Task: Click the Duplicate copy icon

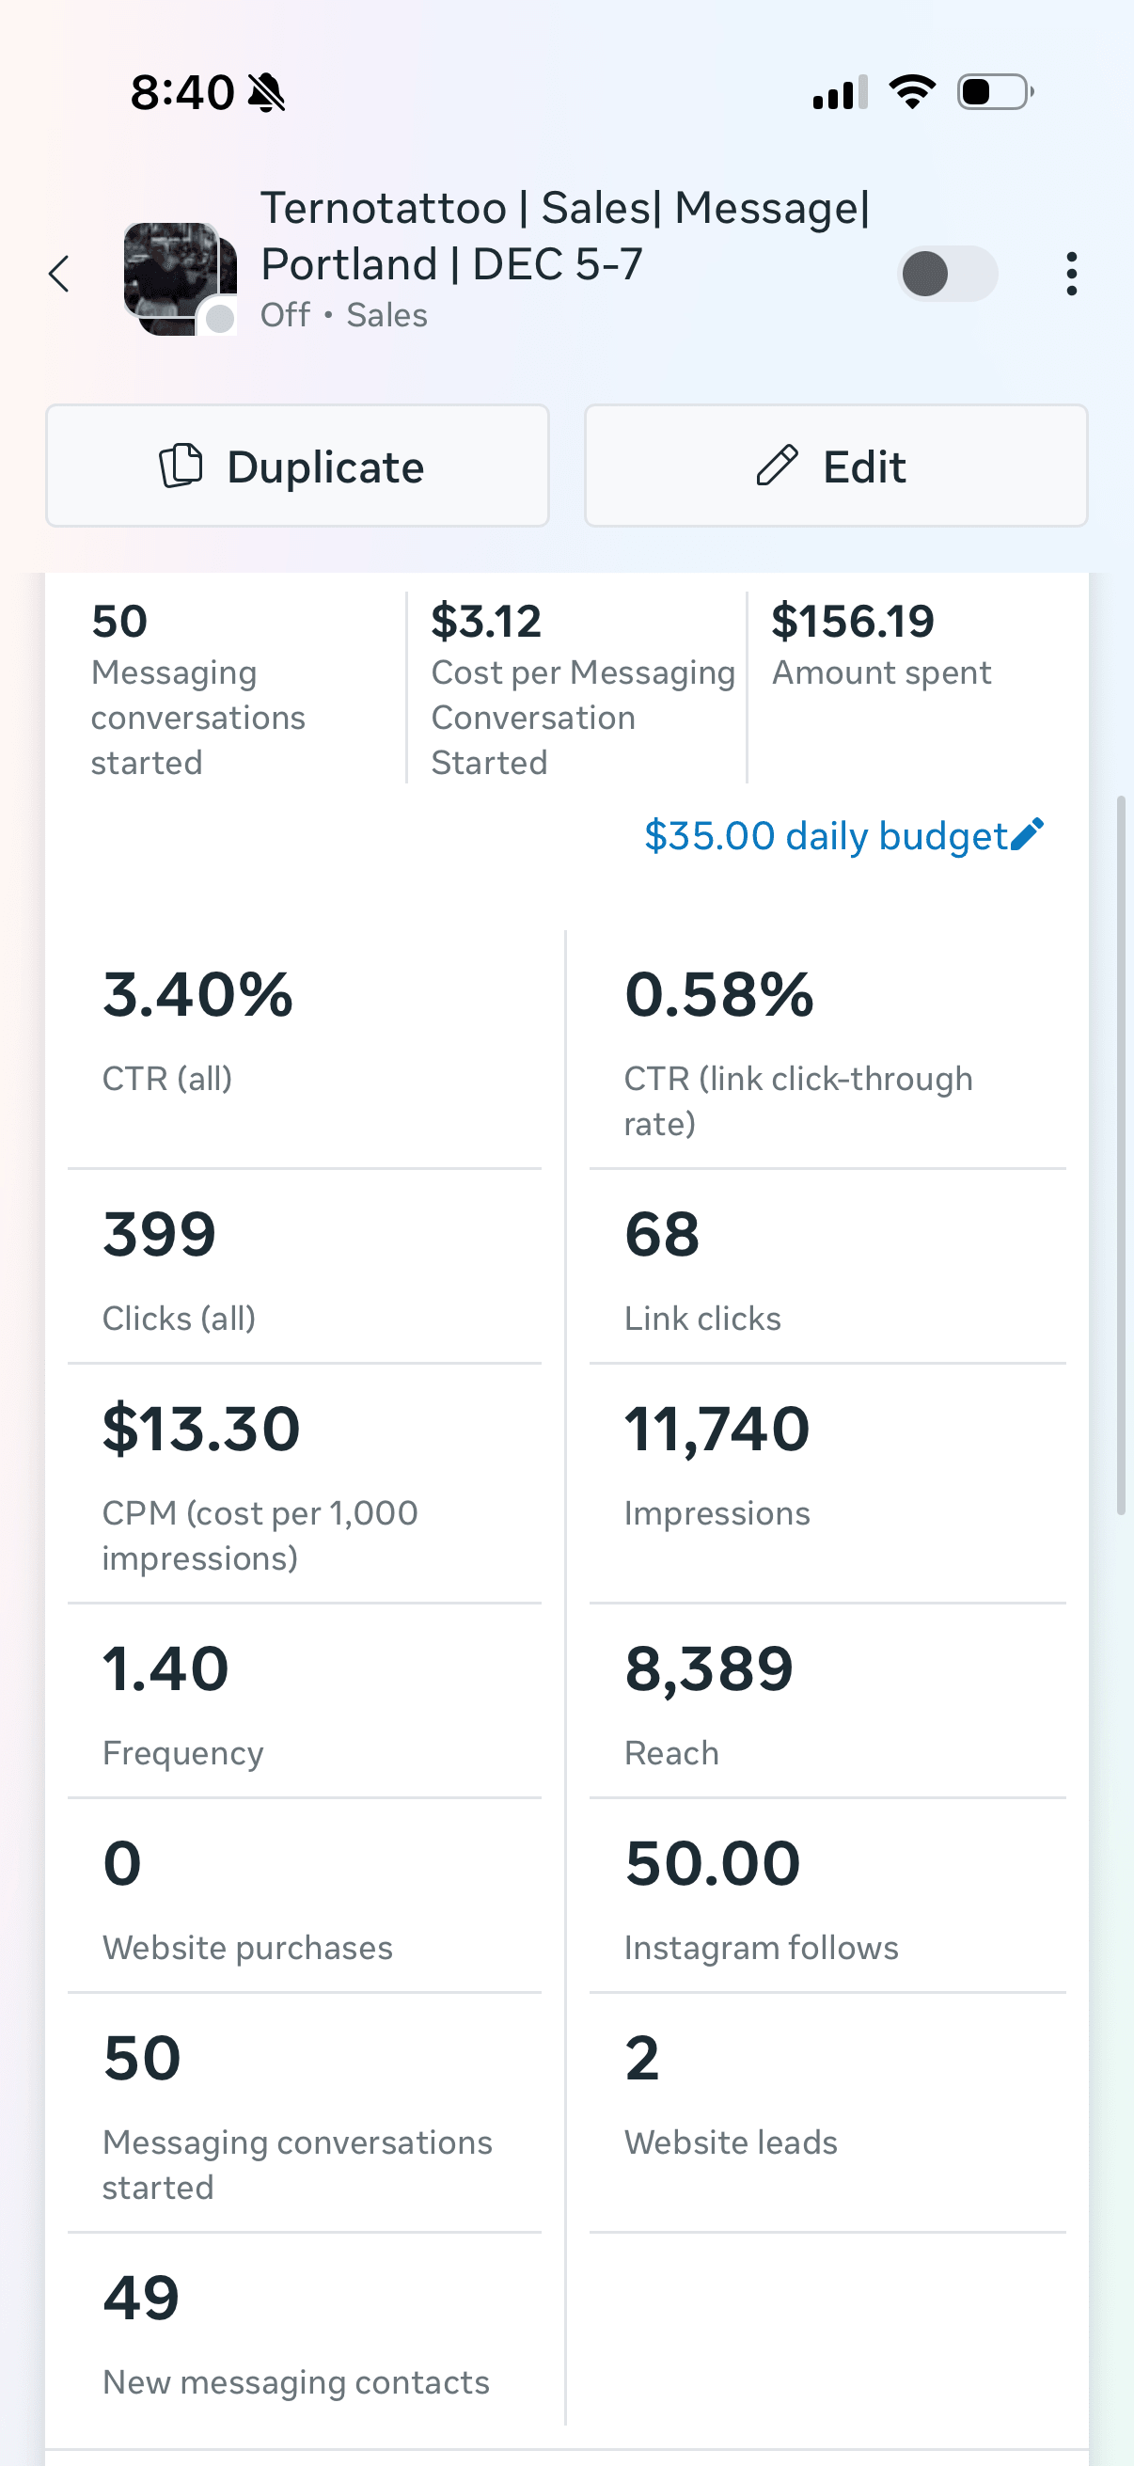Action: [181, 466]
